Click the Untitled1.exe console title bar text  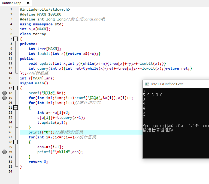coord(167,84)
